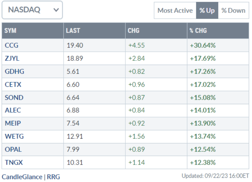Image resolution: width=252 pixels, height=182 pixels.
Task: Click the % CHG column header
Action: (198, 31)
